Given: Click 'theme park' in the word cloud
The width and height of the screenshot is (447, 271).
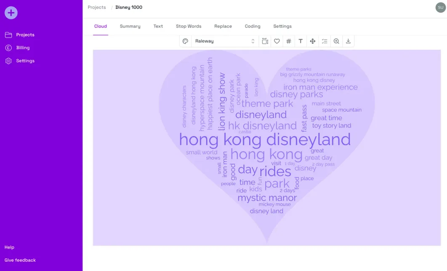Looking at the screenshot, I should (267, 104).
